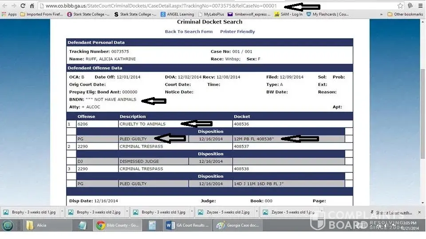Image resolution: width=426 pixels, height=239 pixels.
Task: Open the SAM - Log In bookmark
Action: (288, 14)
